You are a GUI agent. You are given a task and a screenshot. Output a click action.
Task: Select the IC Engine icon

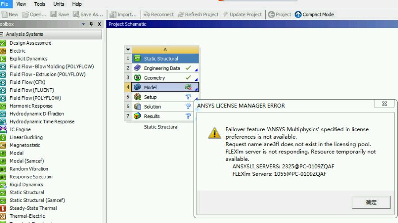(3, 129)
